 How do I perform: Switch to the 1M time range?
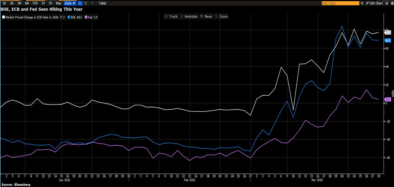point(19,3)
